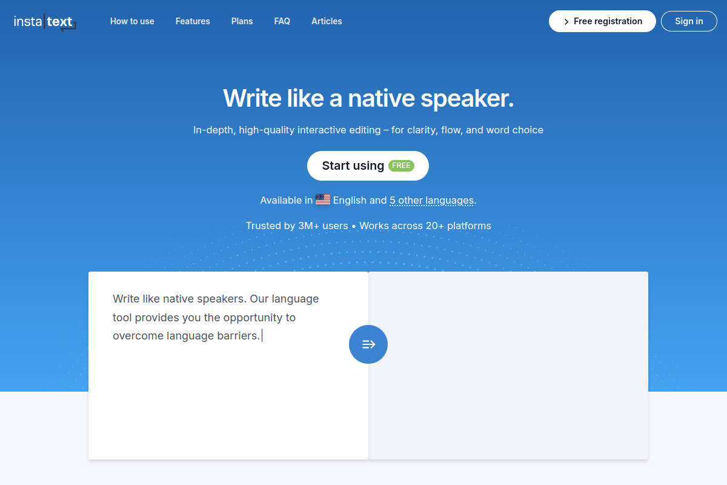Click the "Works across 20+ platforms" text
Viewport: 727px width, 485px height.
tap(425, 226)
